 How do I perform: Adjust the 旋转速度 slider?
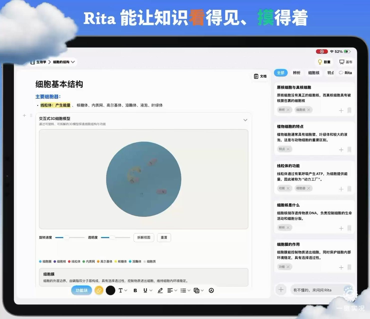tap(70, 237)
